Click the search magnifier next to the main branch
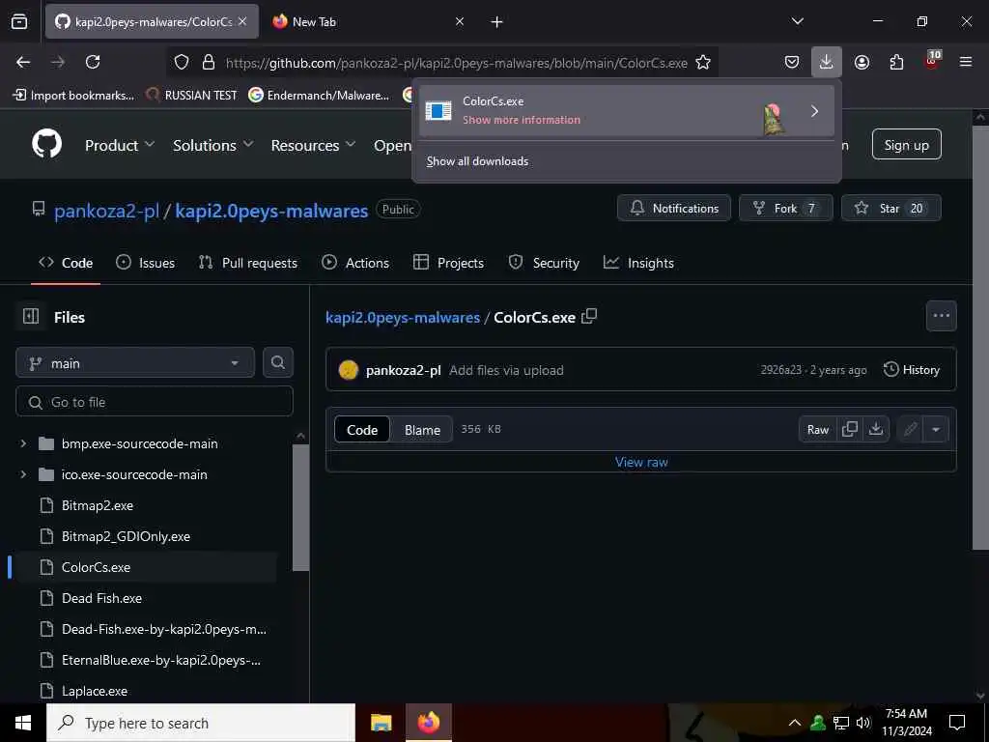 [x=278, y=362]
